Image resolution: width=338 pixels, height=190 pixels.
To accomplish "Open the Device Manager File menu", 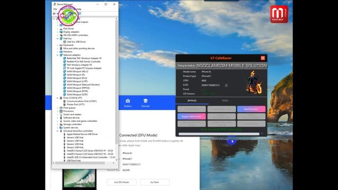I will click(55, 9).
